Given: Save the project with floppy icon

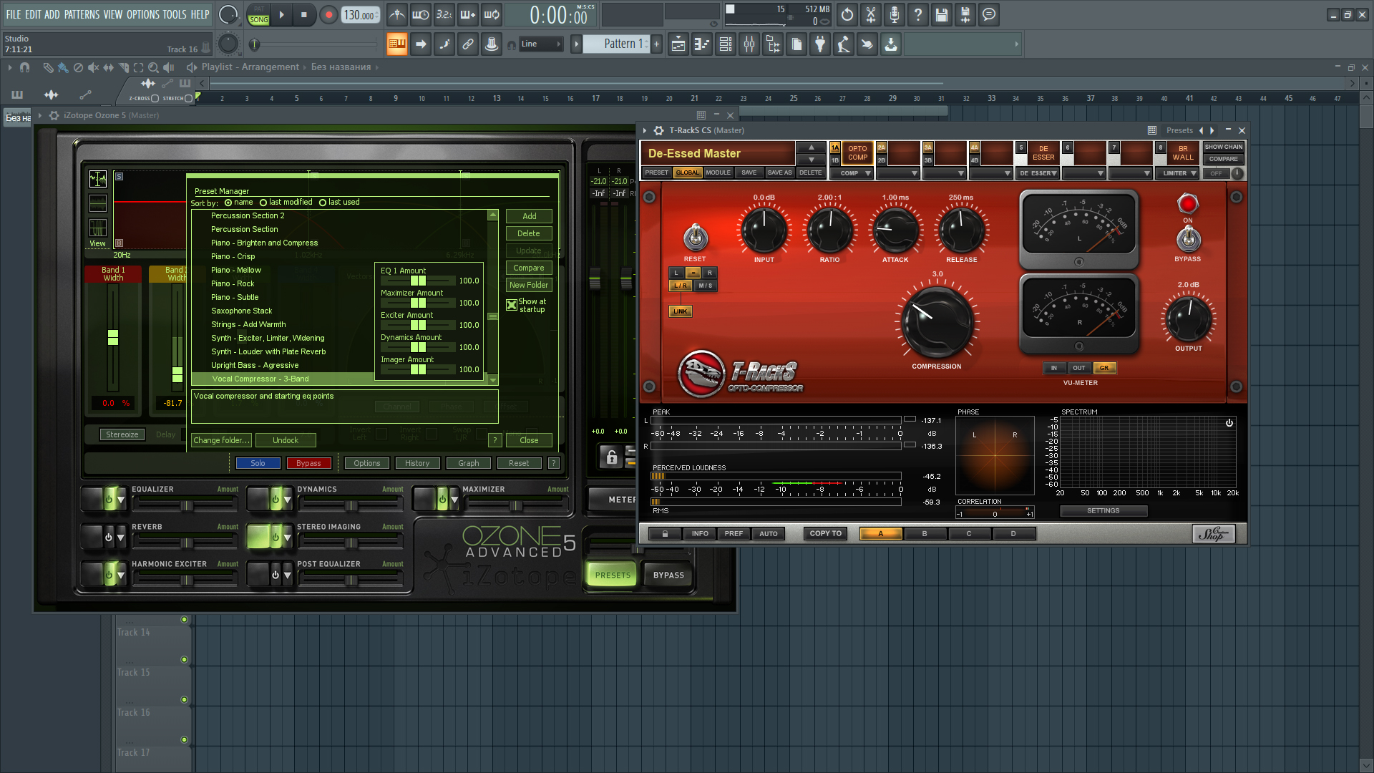Looking at the screenshot, I should pyautogui.click(x=942, y=14).
